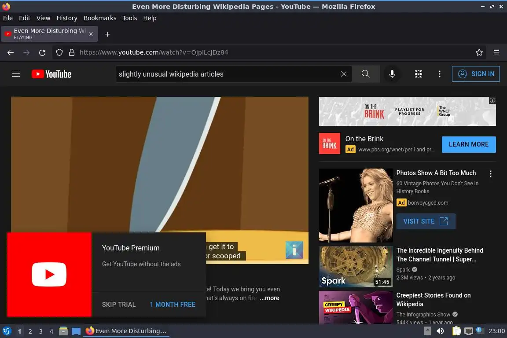Open a new browser tab
The height and width of the screenshot is (338, 507).
pyautogui.click(x=108, y=34)
